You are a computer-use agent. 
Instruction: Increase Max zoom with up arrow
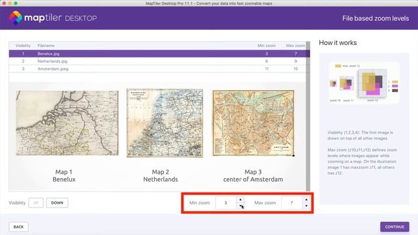point(306,200)
